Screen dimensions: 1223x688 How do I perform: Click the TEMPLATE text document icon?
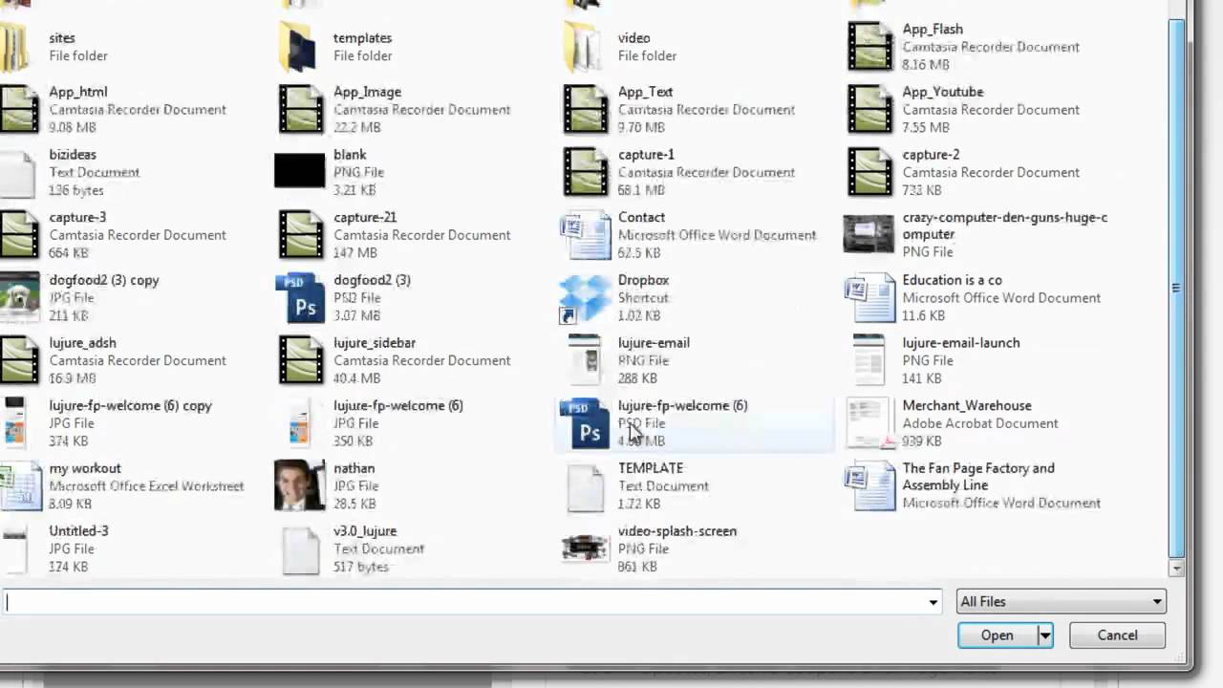pos(585,486)
